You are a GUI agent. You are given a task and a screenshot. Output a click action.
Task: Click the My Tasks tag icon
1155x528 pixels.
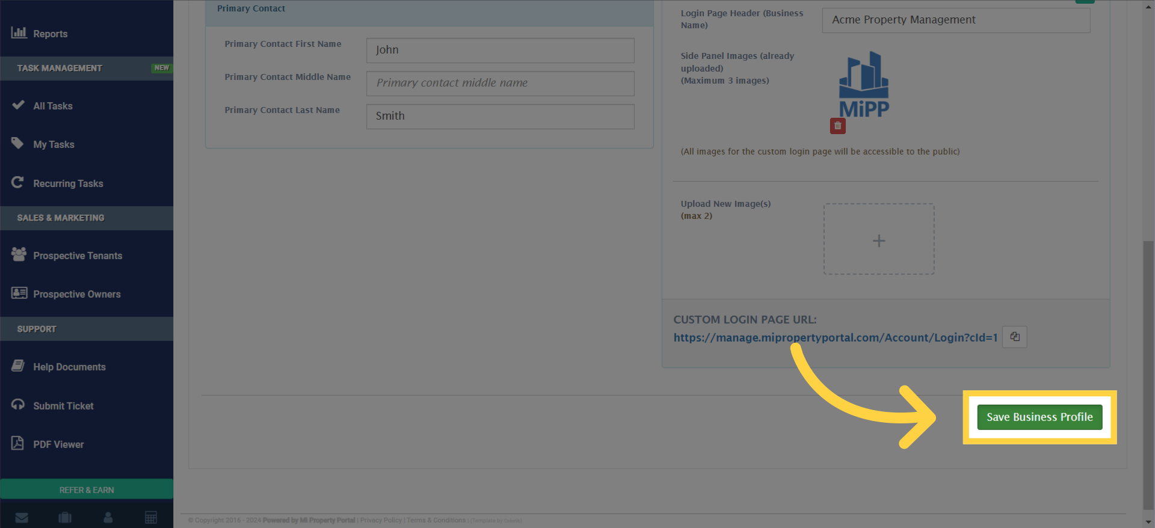[17, 143]
